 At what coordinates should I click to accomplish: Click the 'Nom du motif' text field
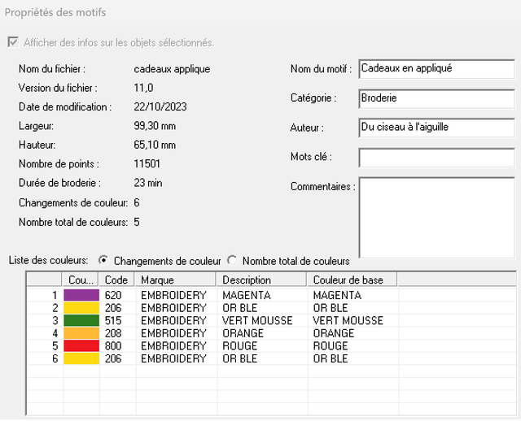coord(436,69)
